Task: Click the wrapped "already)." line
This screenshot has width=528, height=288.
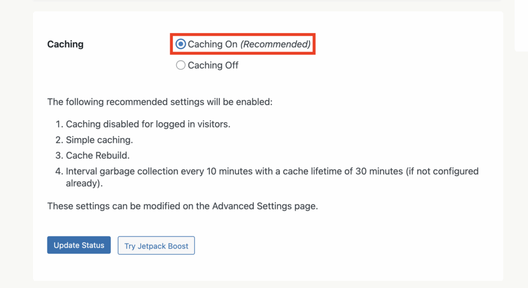Action: tap(82, 183)
